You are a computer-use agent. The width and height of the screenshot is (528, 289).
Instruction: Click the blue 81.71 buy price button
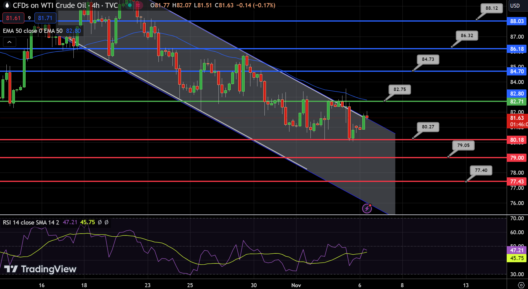(x=45, y=18)
